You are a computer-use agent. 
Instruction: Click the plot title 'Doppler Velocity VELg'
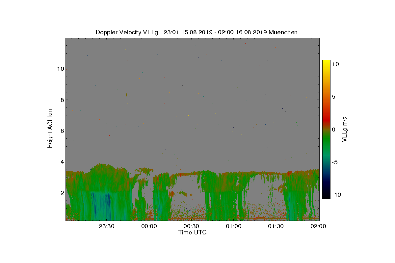[127, 32]
